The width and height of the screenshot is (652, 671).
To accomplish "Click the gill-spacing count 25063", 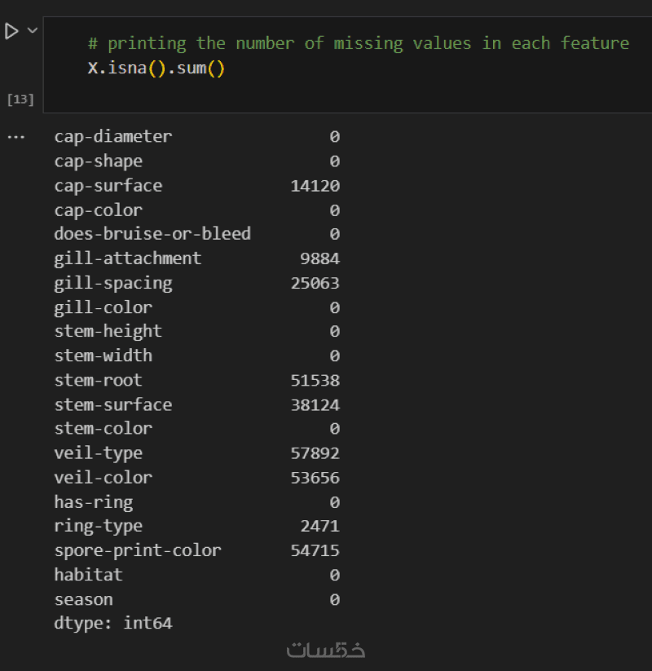I will (x=315, y=283).
